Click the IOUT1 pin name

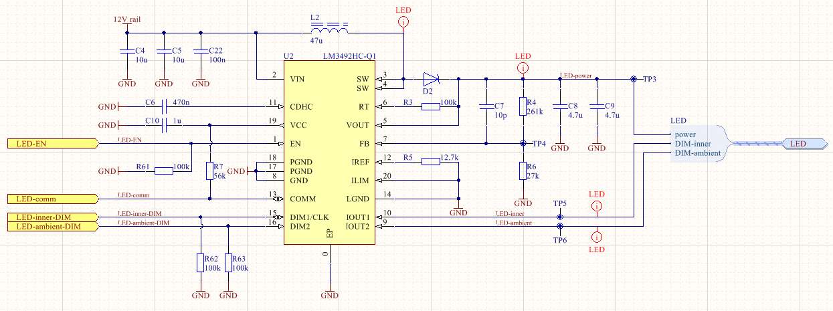click(x=358, y=217)
